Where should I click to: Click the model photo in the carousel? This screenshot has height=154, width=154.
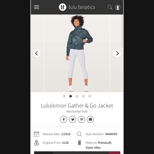77,53
